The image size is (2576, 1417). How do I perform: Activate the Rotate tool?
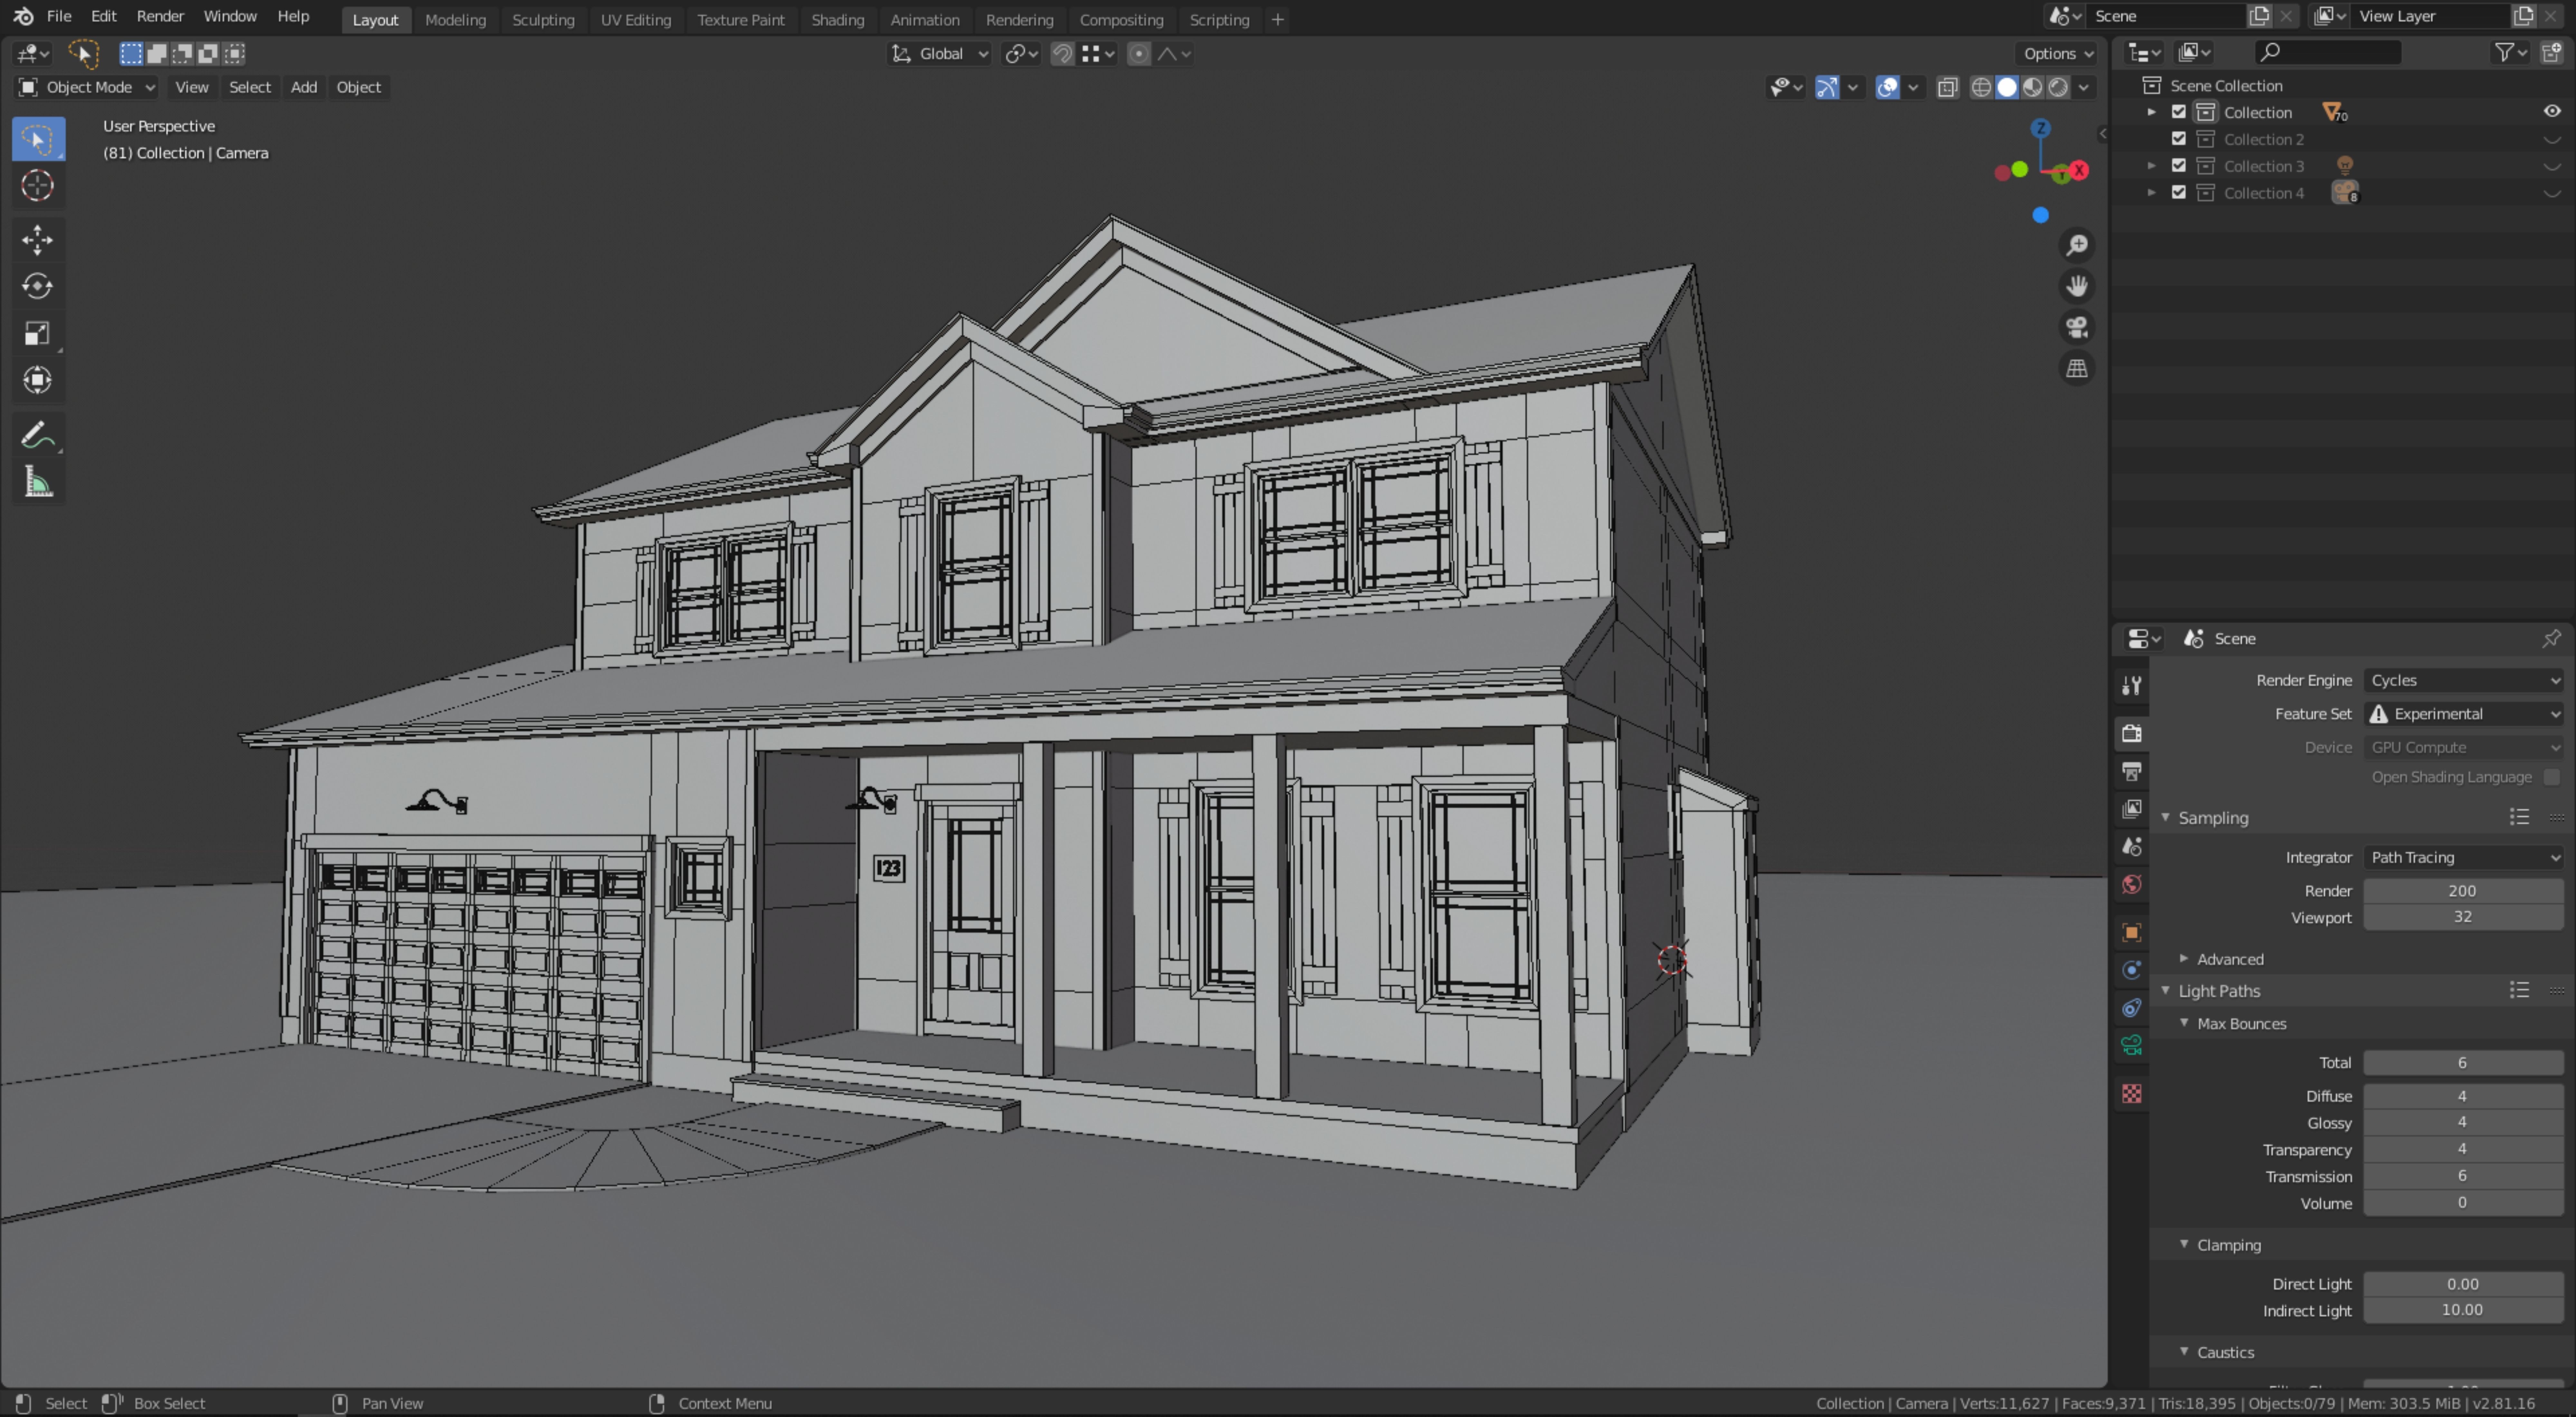(x=38, y=287)
